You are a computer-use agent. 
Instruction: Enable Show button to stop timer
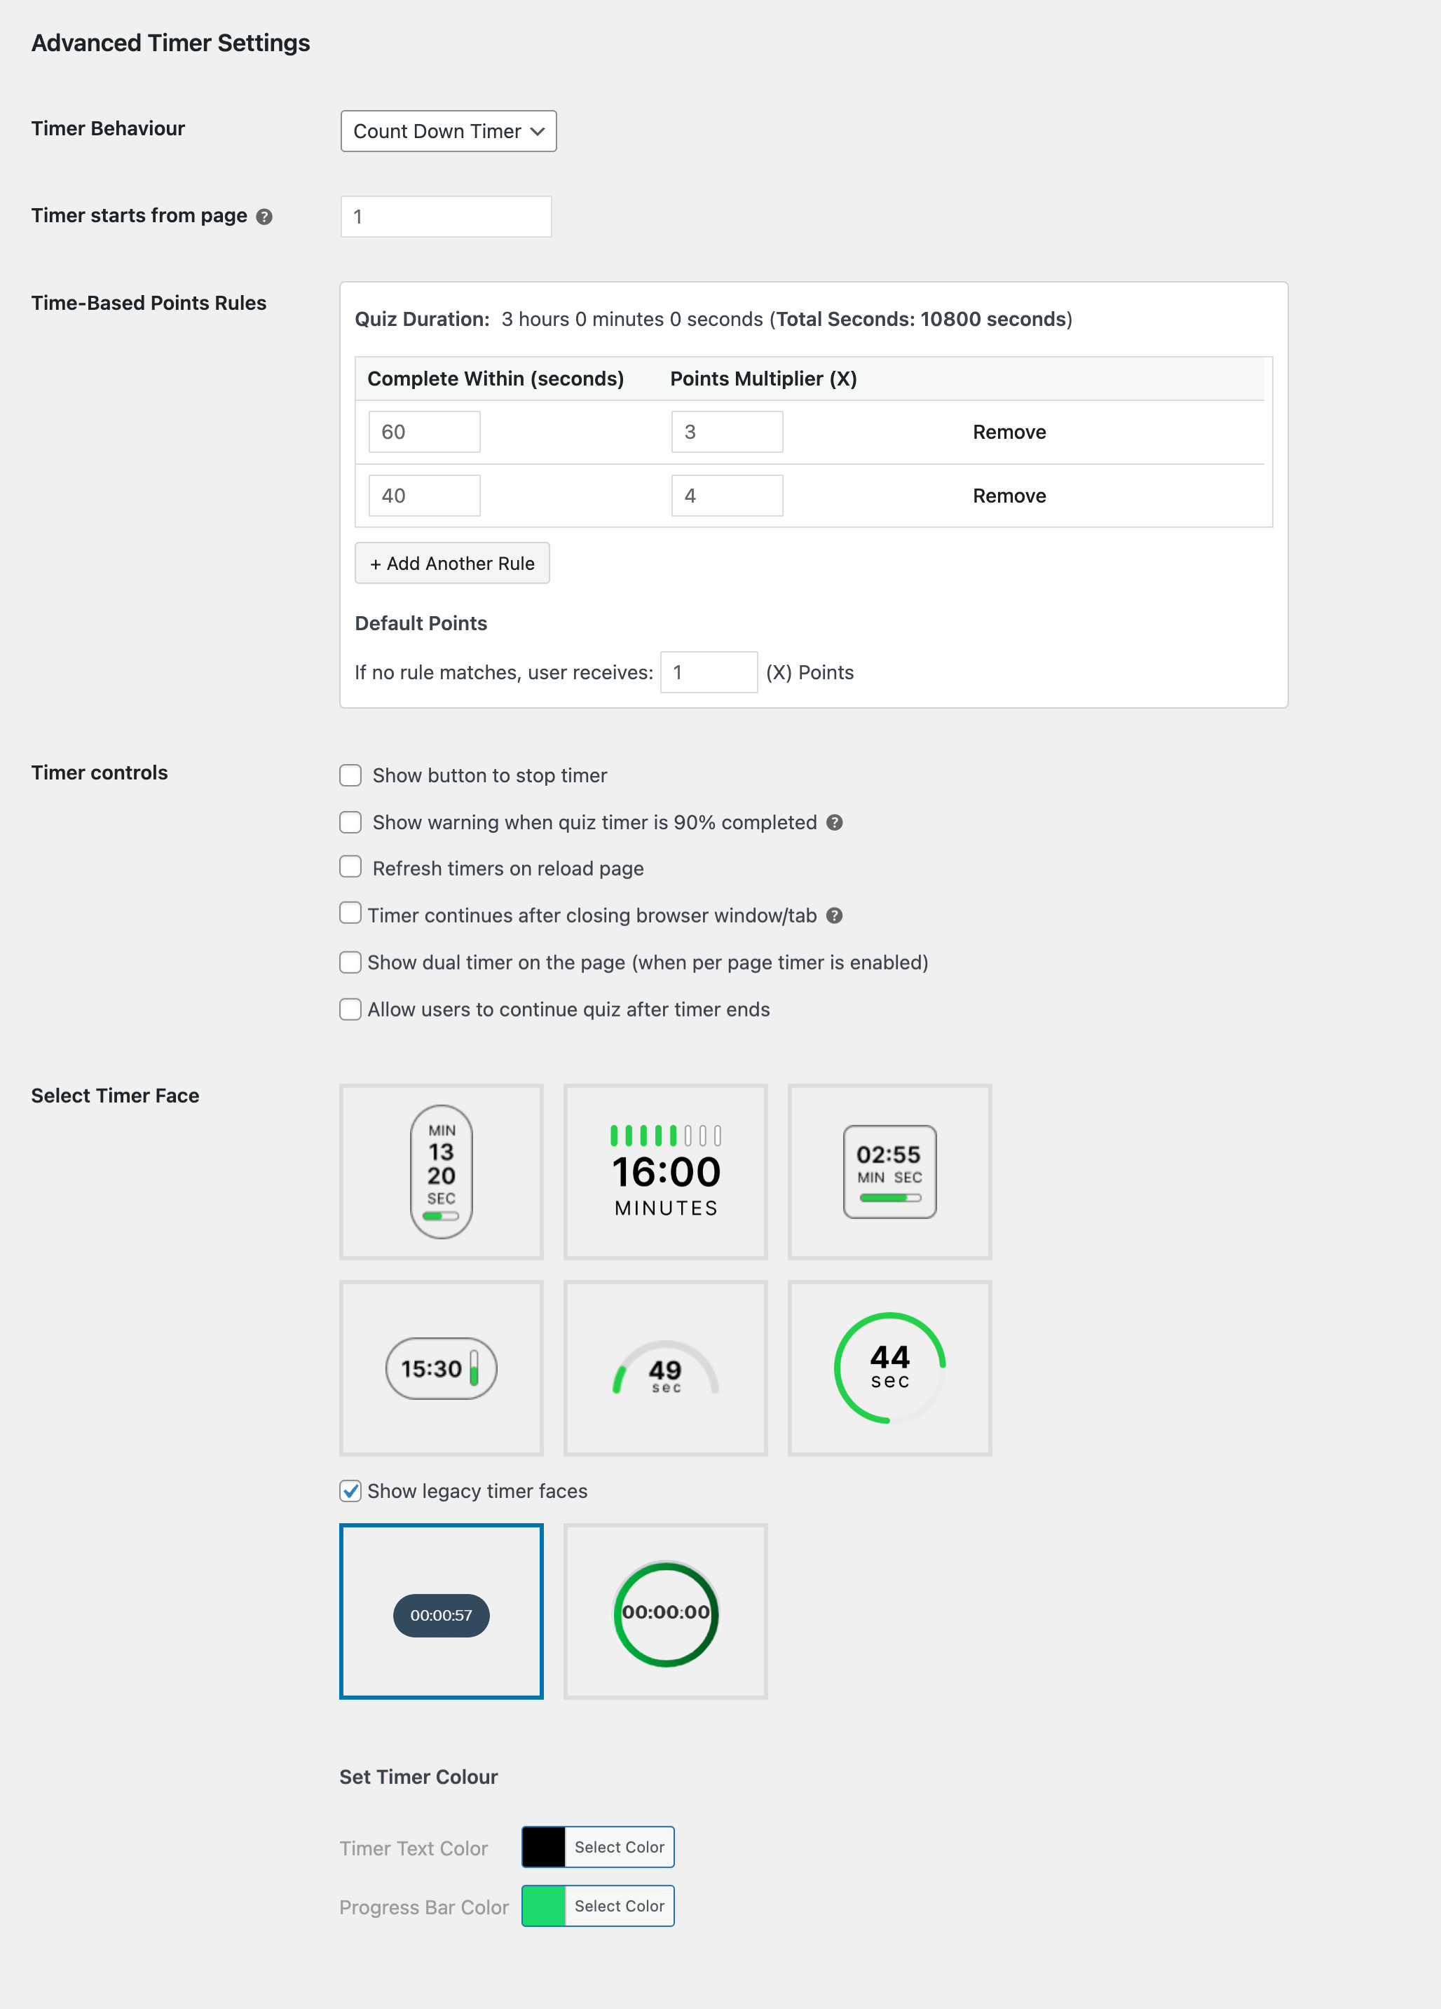(x=350, y=775)
